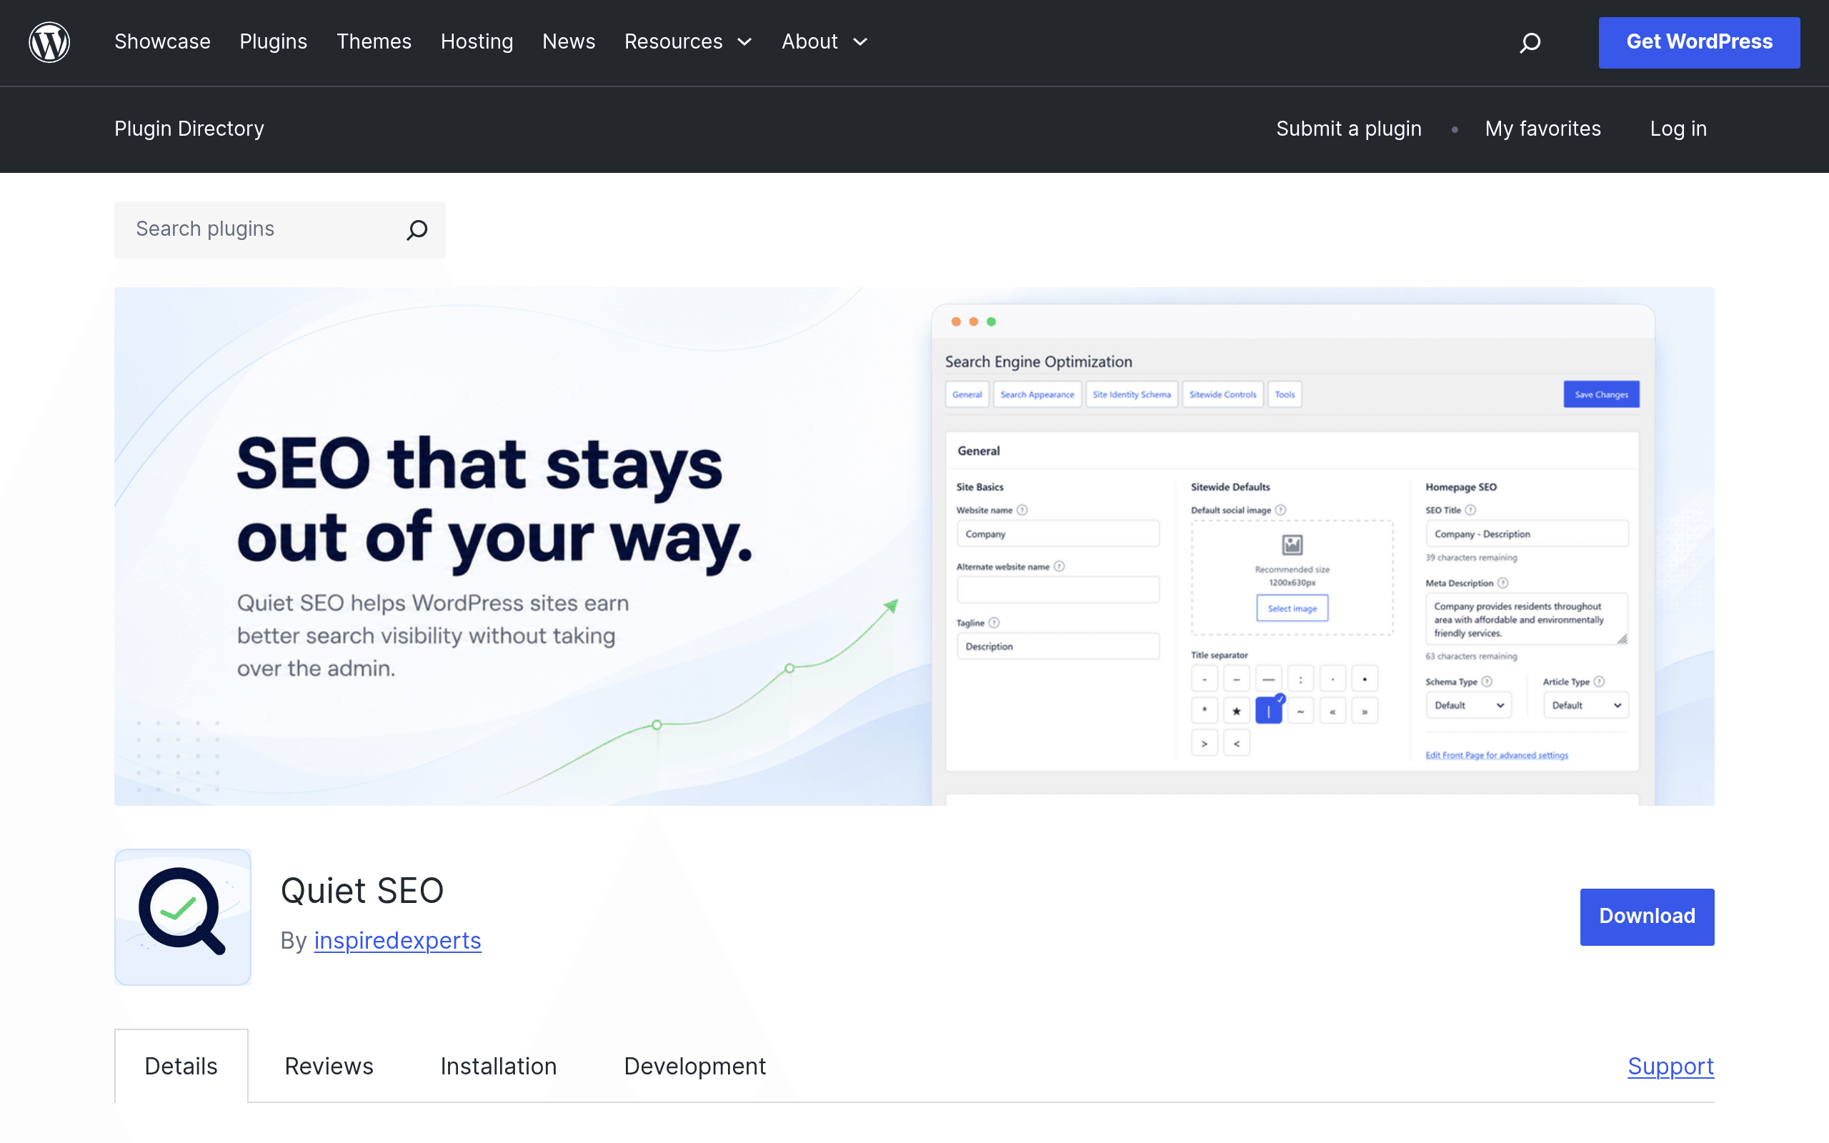The height and width of the screenshot is (1143, 1829).
Task: Open the site search magnifier icon
Action: pos(1530,42)
